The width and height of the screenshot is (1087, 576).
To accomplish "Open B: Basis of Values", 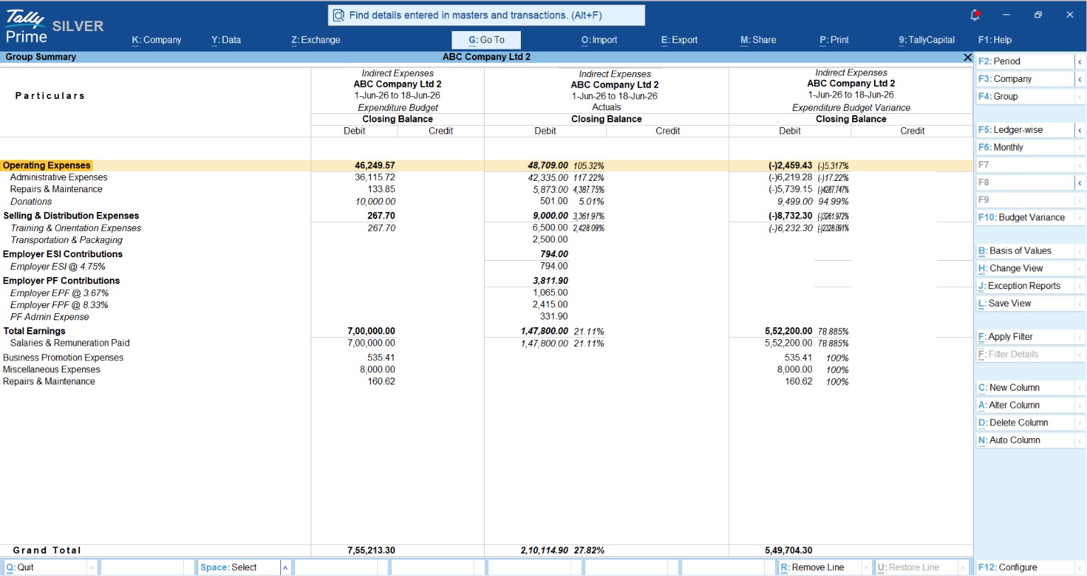I will click(1025, 251).
